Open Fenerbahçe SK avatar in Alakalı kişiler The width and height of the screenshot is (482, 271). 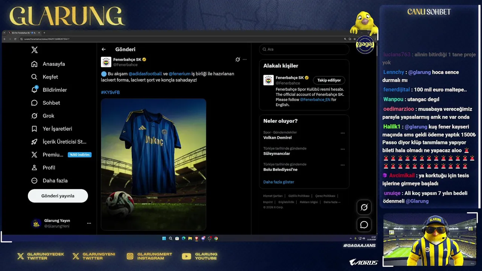pyautogui.click(x=268, y=80)
